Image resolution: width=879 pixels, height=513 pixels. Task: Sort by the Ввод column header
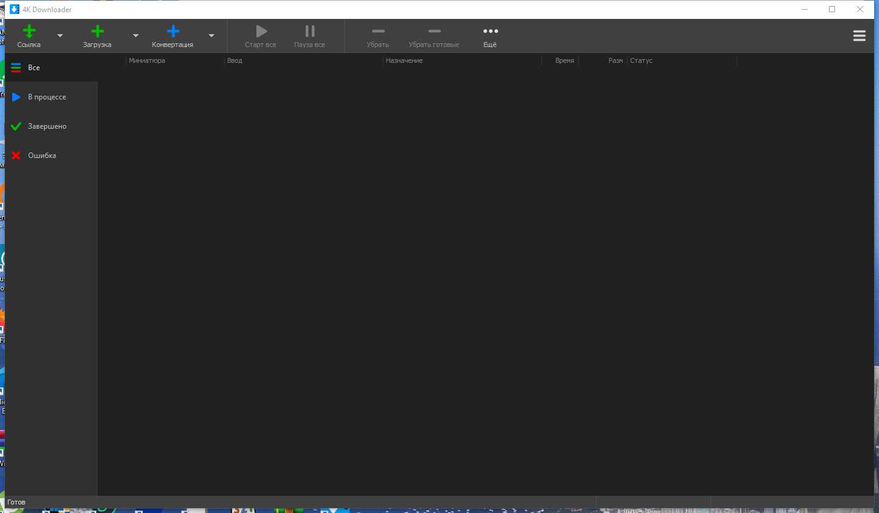click(x=303, y=60)
